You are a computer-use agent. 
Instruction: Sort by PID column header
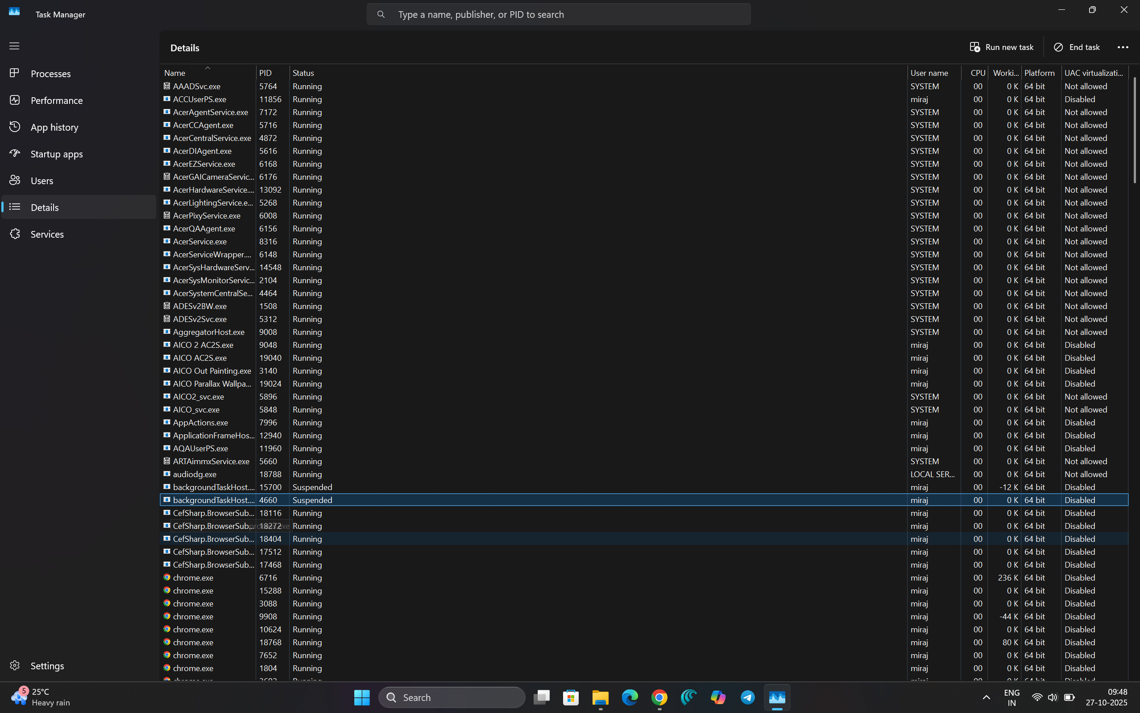pyautogui.click(x=265, y=73)
